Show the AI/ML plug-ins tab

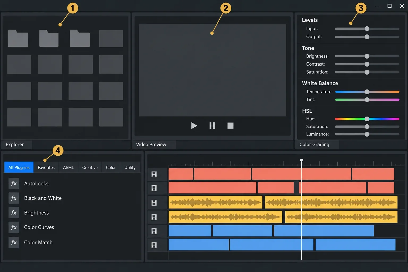pos(69,167)
